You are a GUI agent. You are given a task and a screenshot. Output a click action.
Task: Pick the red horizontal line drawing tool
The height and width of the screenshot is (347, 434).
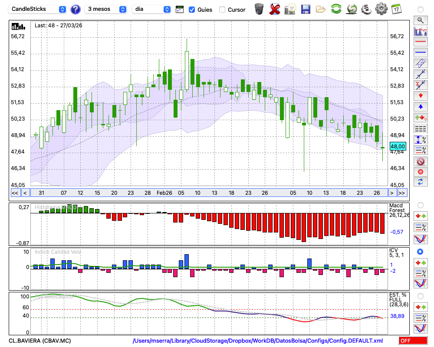coord(420,42)
